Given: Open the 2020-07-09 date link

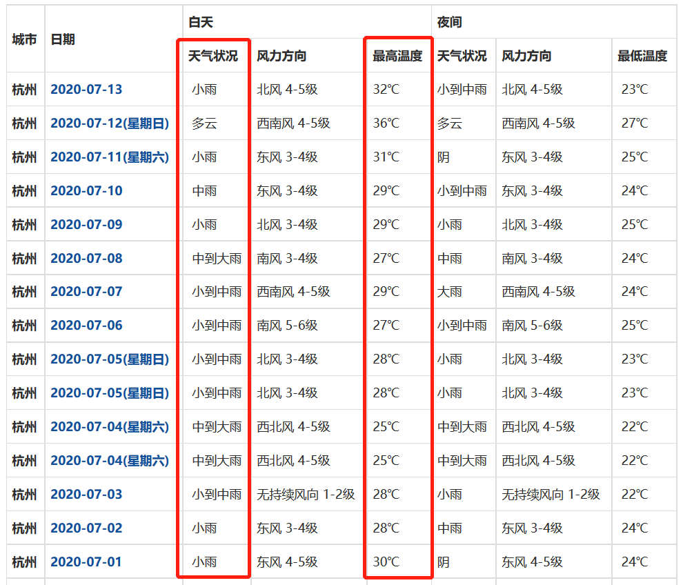Looking at the screenshot, I should coord(86,225).
